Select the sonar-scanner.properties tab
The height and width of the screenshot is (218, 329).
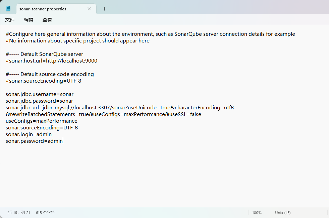tap(56, 9)
